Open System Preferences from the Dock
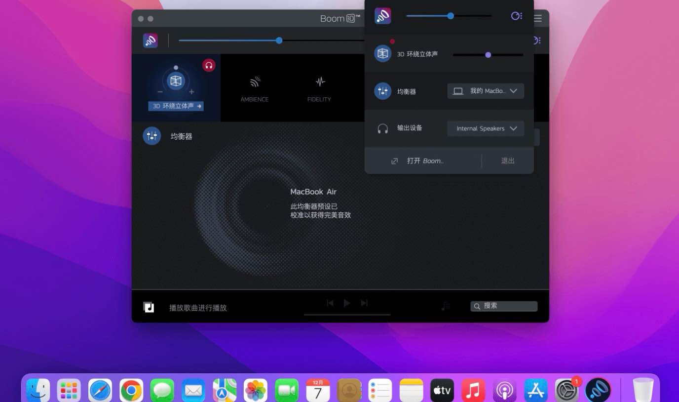This screenshot has height=402, width=679. [x=566, y=391]
